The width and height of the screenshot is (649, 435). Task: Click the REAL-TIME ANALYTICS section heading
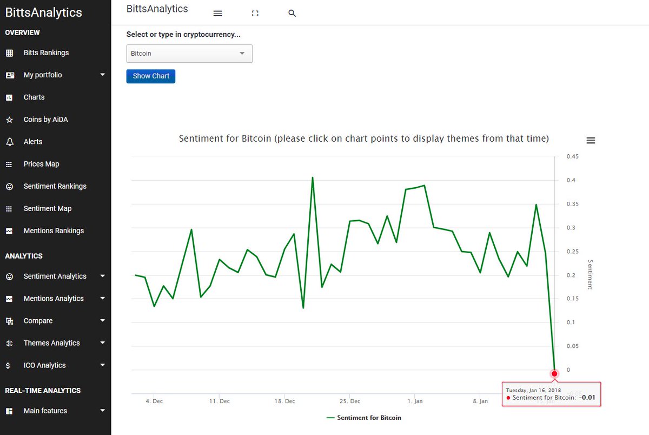pos(43,391)
